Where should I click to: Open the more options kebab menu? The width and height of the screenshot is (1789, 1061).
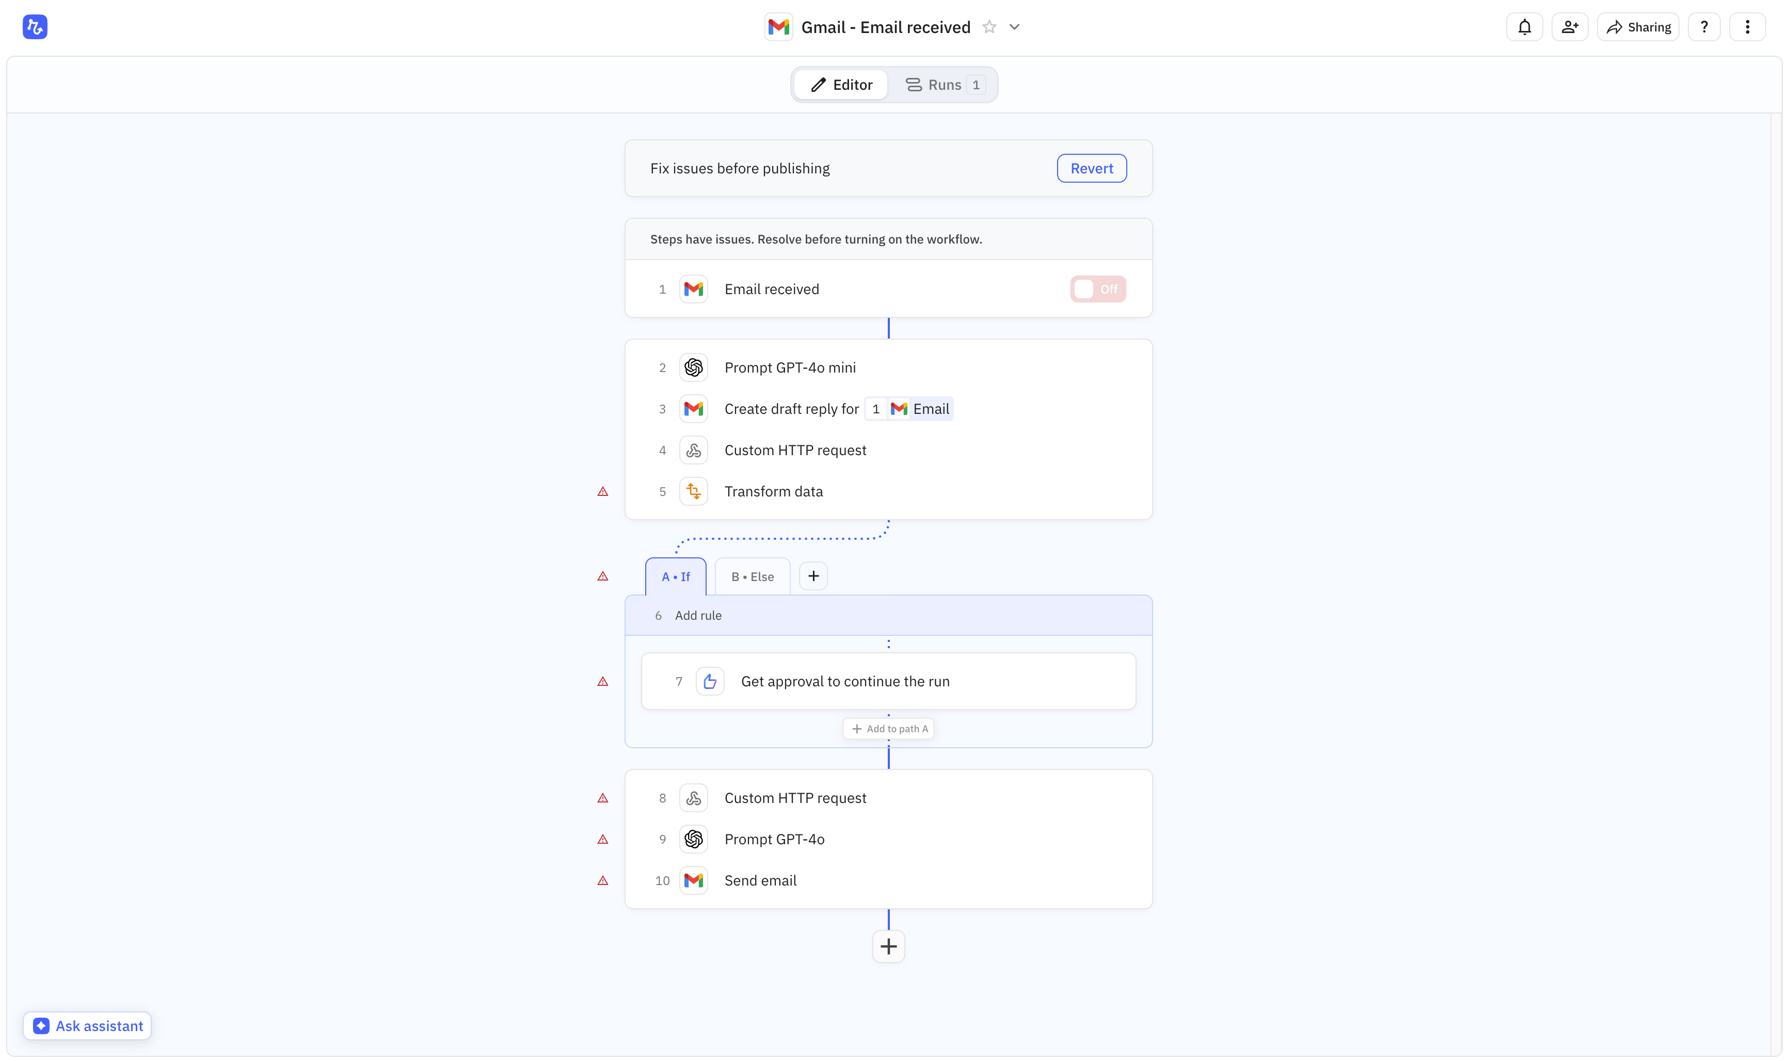point(1747,27)
